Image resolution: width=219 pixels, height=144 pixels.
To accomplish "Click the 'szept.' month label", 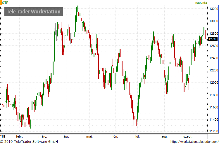I will point(188,136).
